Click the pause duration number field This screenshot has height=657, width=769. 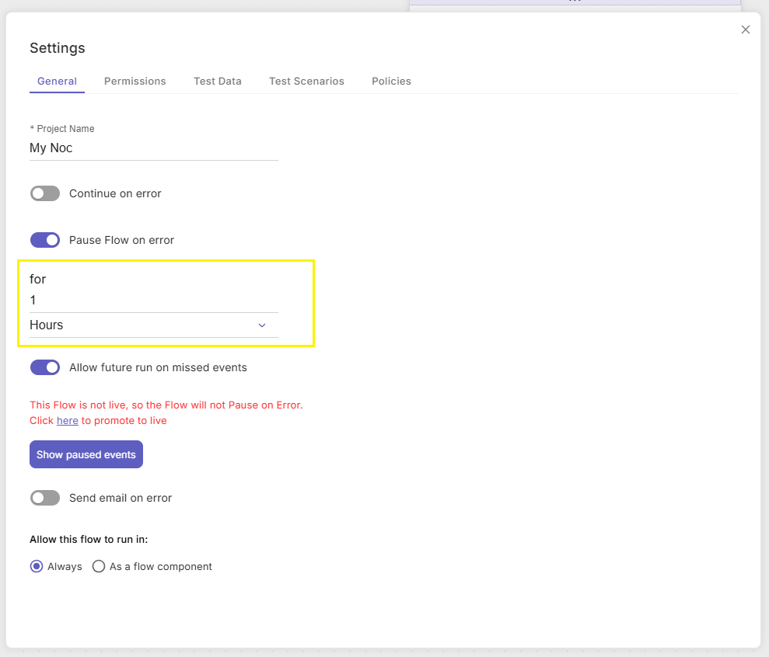(153, 301)
